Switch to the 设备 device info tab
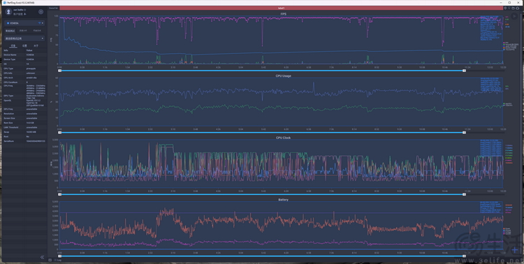Image resolution: width=524 pixels, height=264 pixels. point(13,45)
